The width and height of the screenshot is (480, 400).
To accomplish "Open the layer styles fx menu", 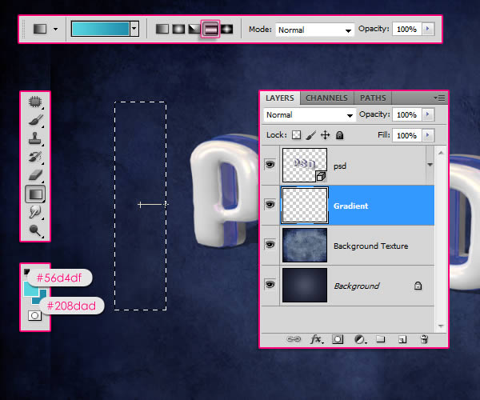I will pos(316,339).
